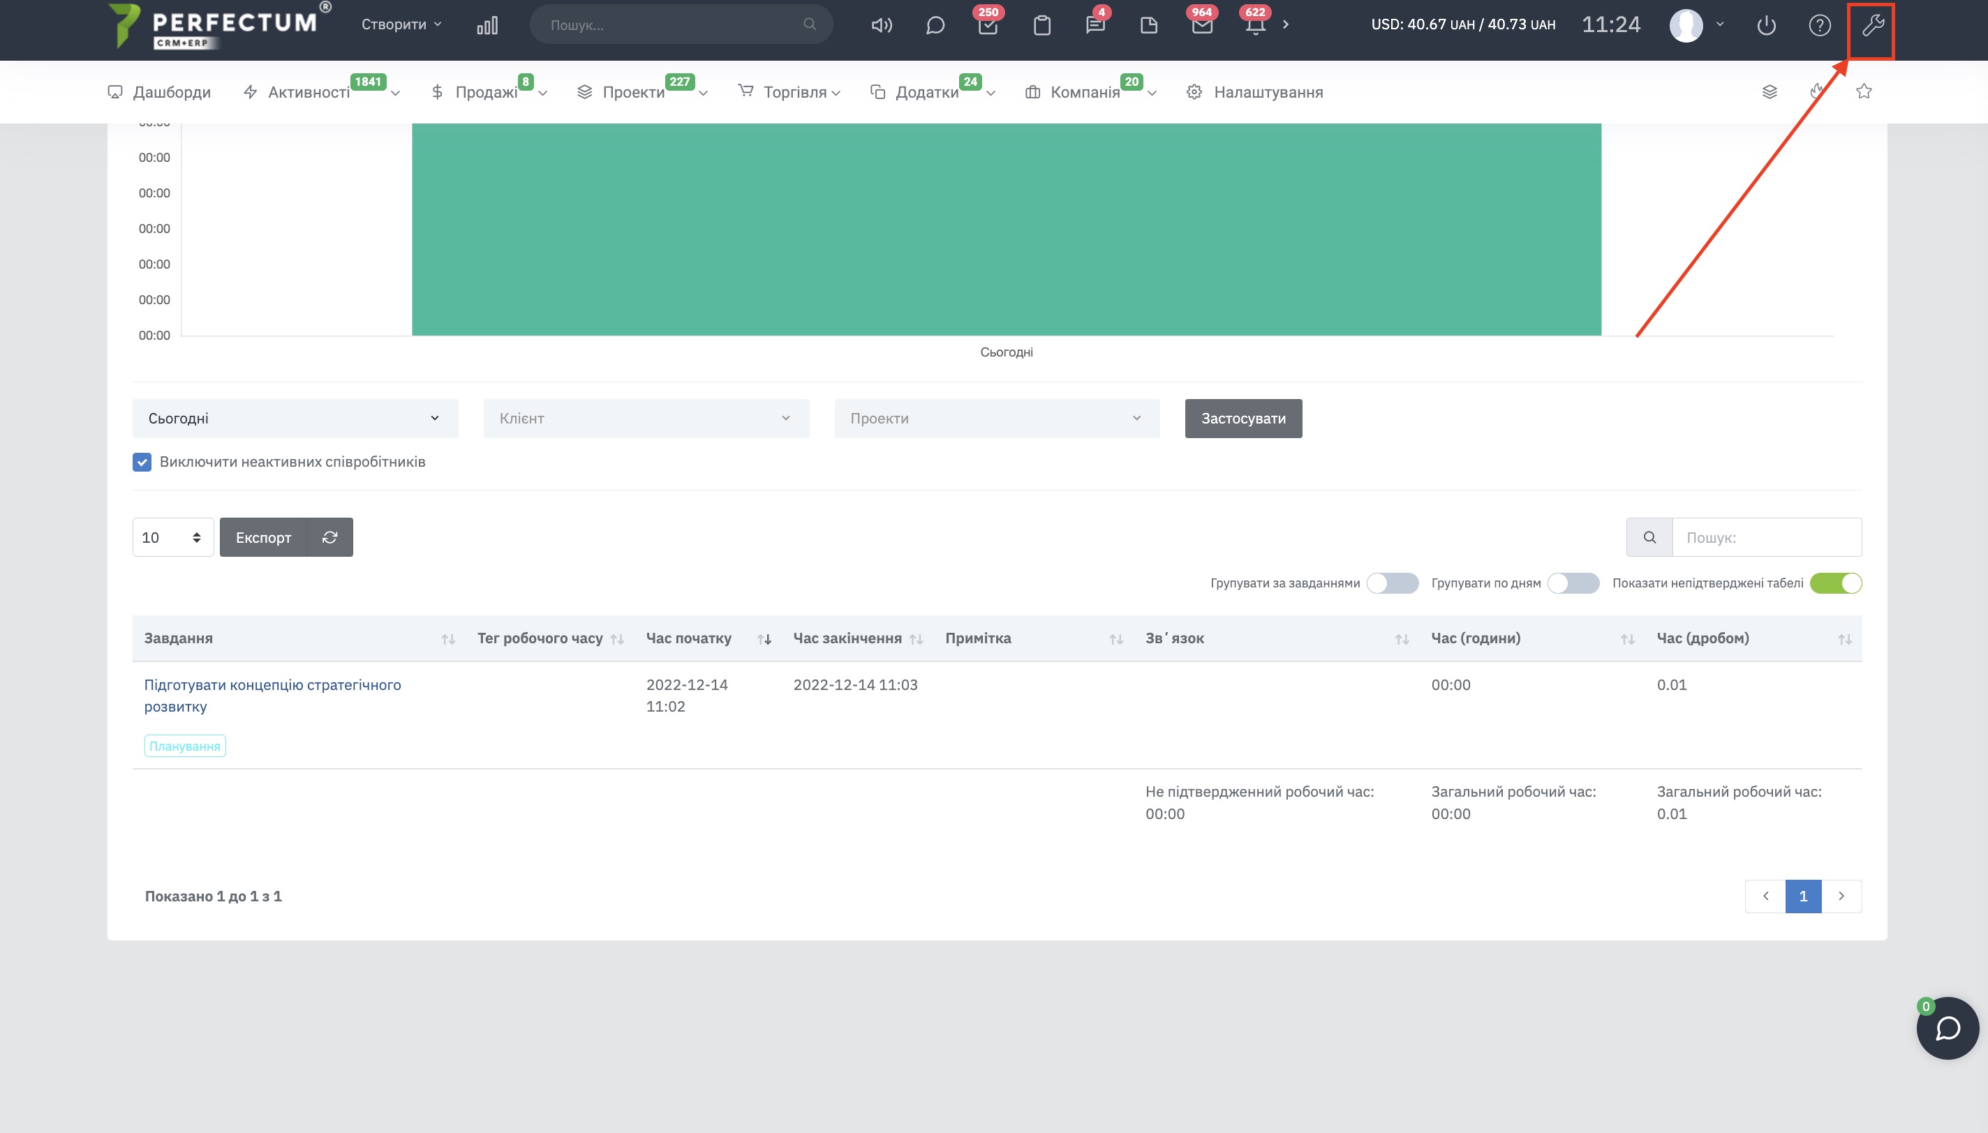
Task: Open notifications bell with 622 badge
Action: [1255, 26]
